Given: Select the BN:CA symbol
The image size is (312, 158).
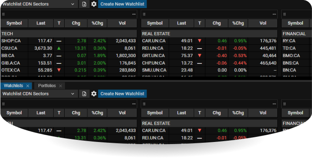Looking at the screenshot, I should click(x=289, y=70).
